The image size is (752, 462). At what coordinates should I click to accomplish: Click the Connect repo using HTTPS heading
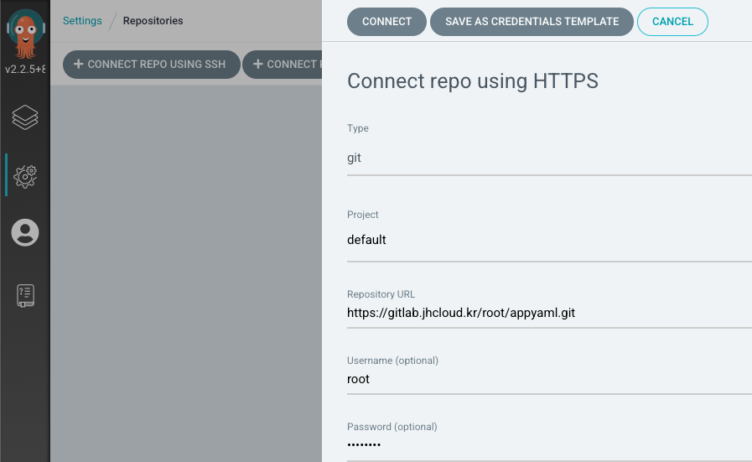(x=472, y=81)
